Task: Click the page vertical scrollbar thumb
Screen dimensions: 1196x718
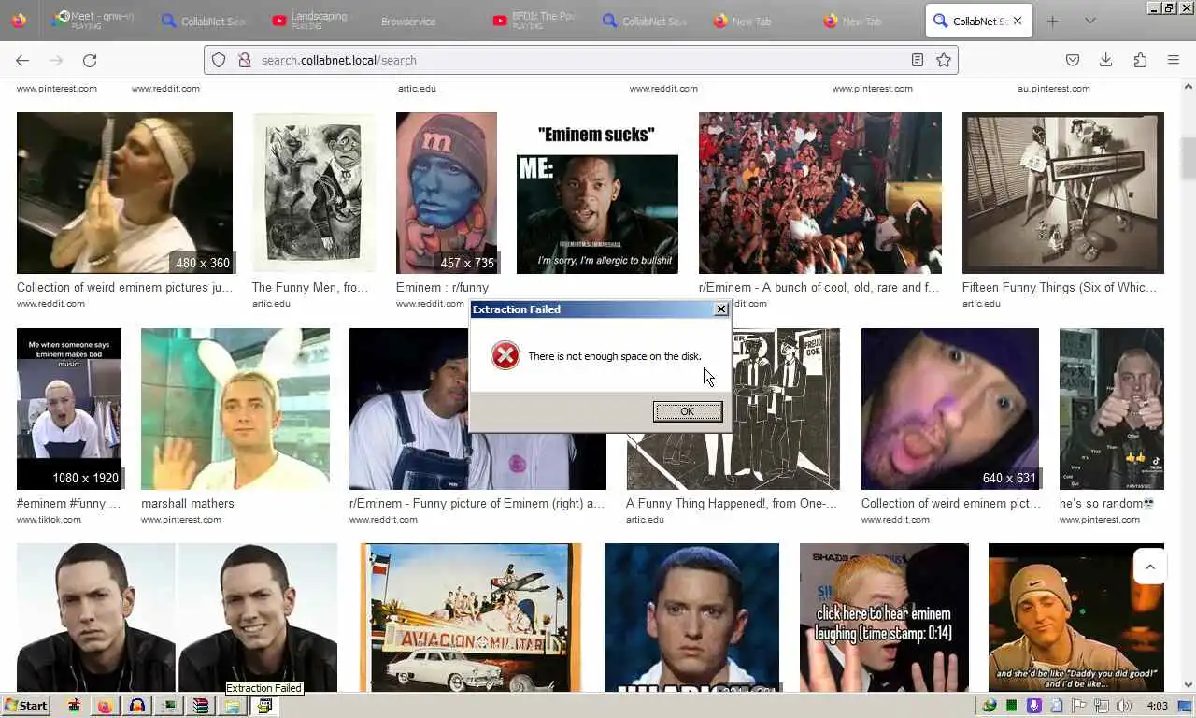Action: 1188,159
